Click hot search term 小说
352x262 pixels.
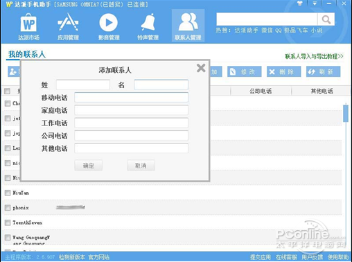(317, 30)
